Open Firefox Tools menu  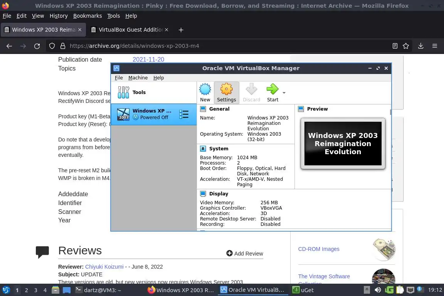coord(114,16)
